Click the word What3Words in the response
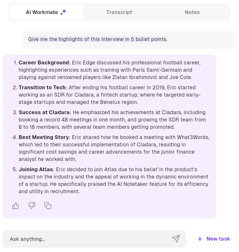The width and height of the screenshot is (239, 252). pyautogui.click(x=193, y=137)
